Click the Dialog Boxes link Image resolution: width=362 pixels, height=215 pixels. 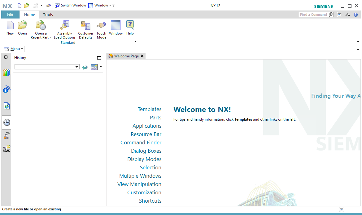point(146,151)
